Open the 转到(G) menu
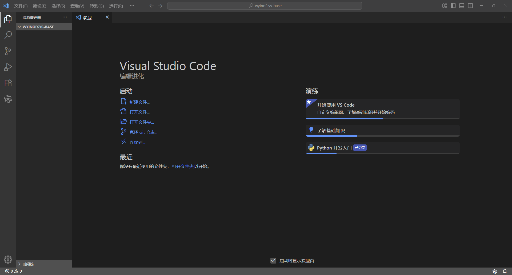 [97, 6]
